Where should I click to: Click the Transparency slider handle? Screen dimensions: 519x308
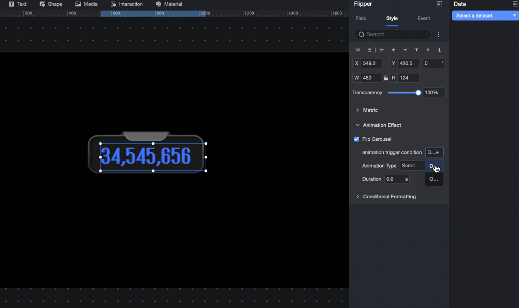point(418,93)
